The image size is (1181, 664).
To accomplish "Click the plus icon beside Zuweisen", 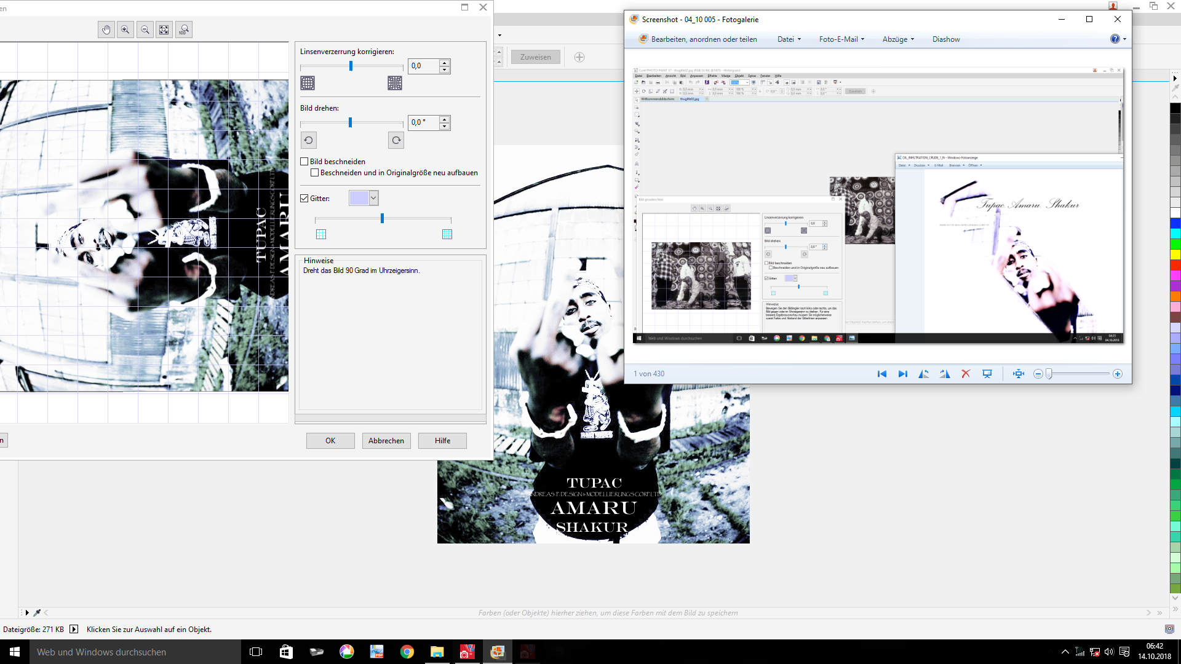I will point(579,57).
